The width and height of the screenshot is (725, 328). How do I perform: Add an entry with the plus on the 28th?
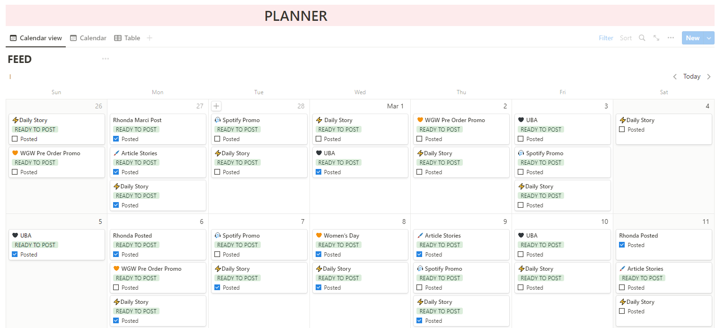216,106
